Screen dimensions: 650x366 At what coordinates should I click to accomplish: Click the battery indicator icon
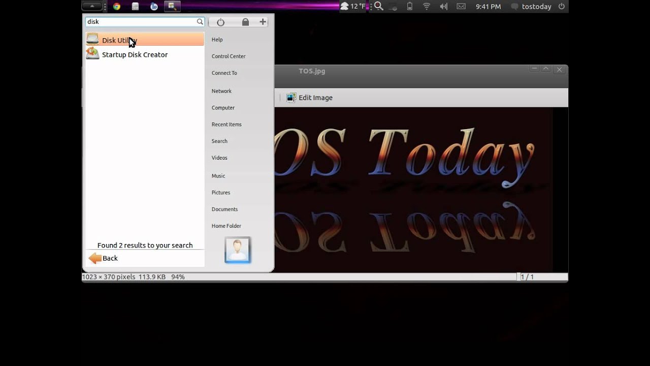[x=410, y=7]
